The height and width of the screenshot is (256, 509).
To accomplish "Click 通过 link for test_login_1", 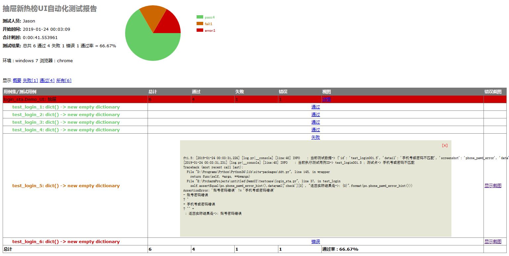I will point(315,107).
